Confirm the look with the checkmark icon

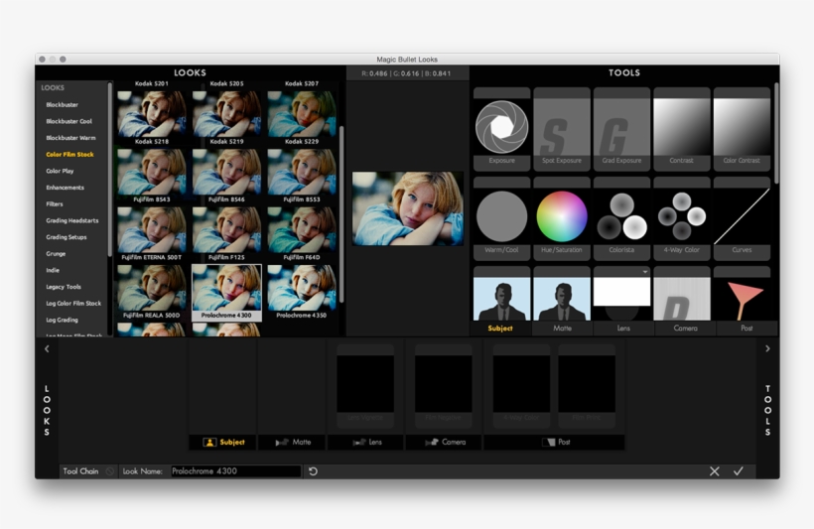click(x=739, y=470)
